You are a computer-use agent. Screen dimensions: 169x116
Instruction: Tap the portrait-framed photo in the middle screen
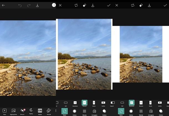point(84,54)
